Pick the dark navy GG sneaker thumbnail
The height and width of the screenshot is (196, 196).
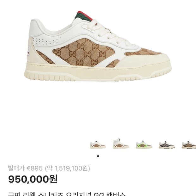pyautogui.click(x=167, y=144)
